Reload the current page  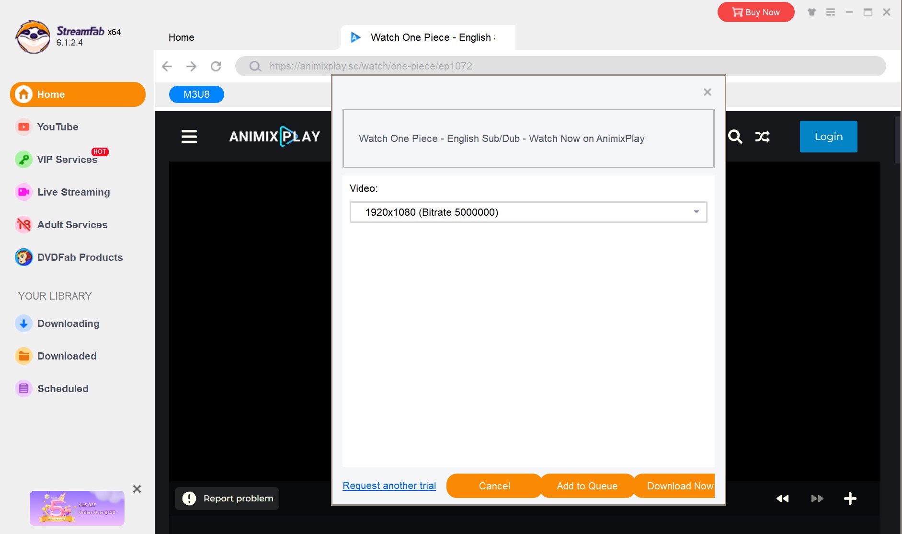point(216,66)
